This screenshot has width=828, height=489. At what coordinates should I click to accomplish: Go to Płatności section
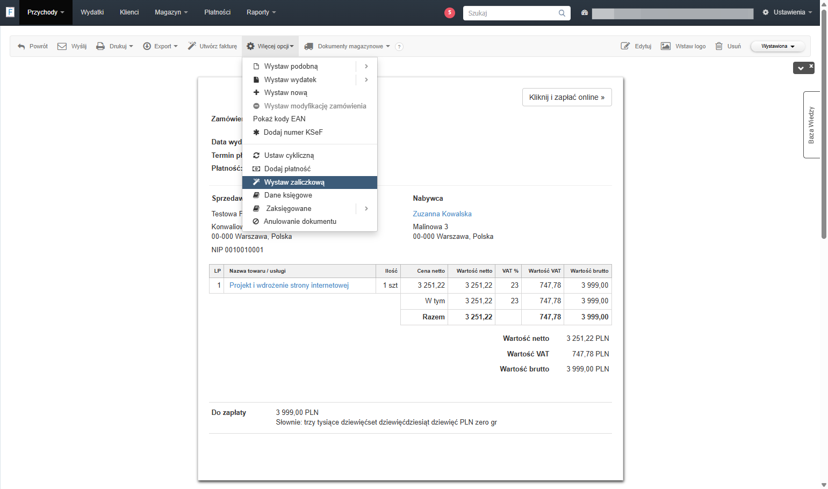click(218, 12)
